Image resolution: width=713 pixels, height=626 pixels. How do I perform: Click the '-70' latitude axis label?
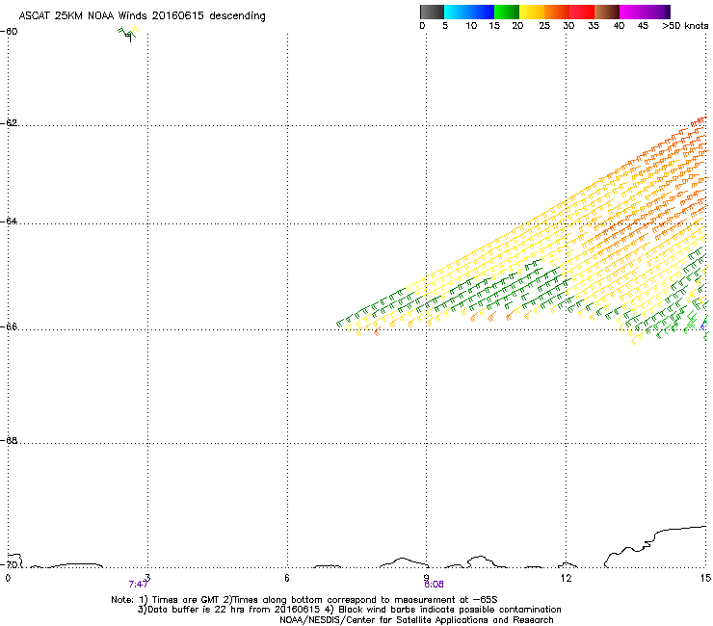9,564
